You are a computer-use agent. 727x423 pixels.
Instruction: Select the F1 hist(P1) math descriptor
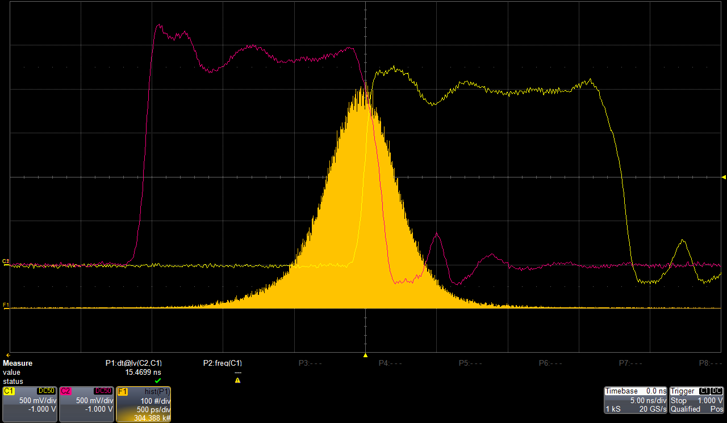[x=143, y=404]
